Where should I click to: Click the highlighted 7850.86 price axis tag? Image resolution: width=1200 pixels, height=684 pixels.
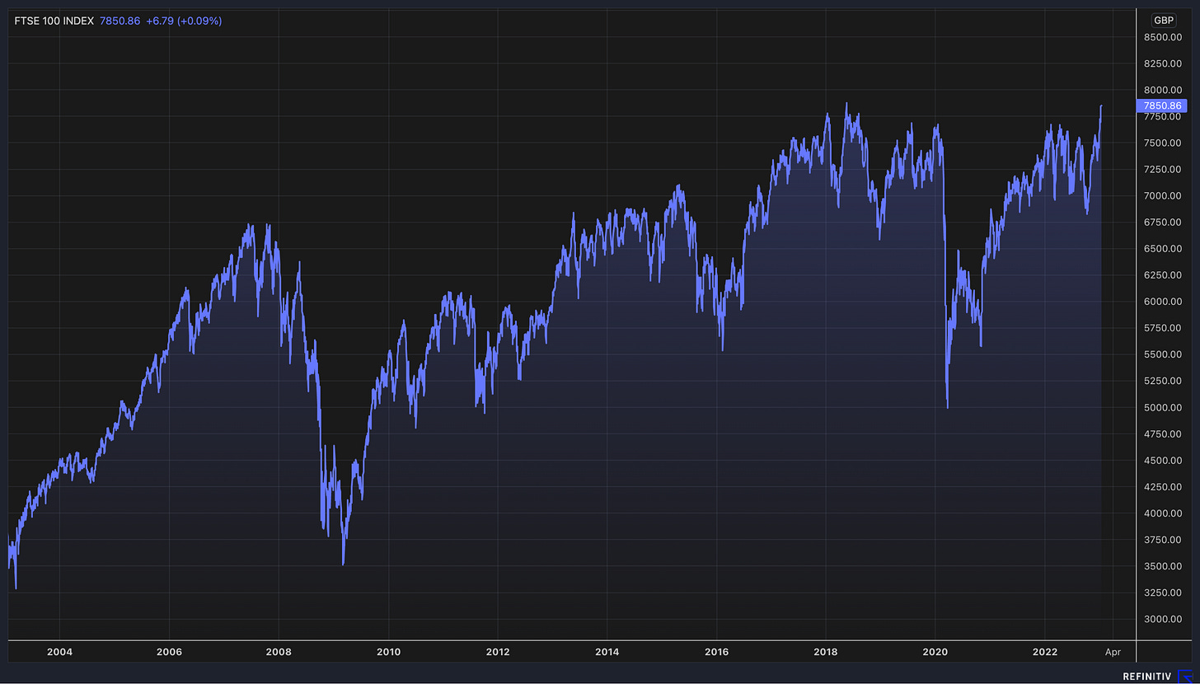pyautogui.click(x=1161, y=105)
